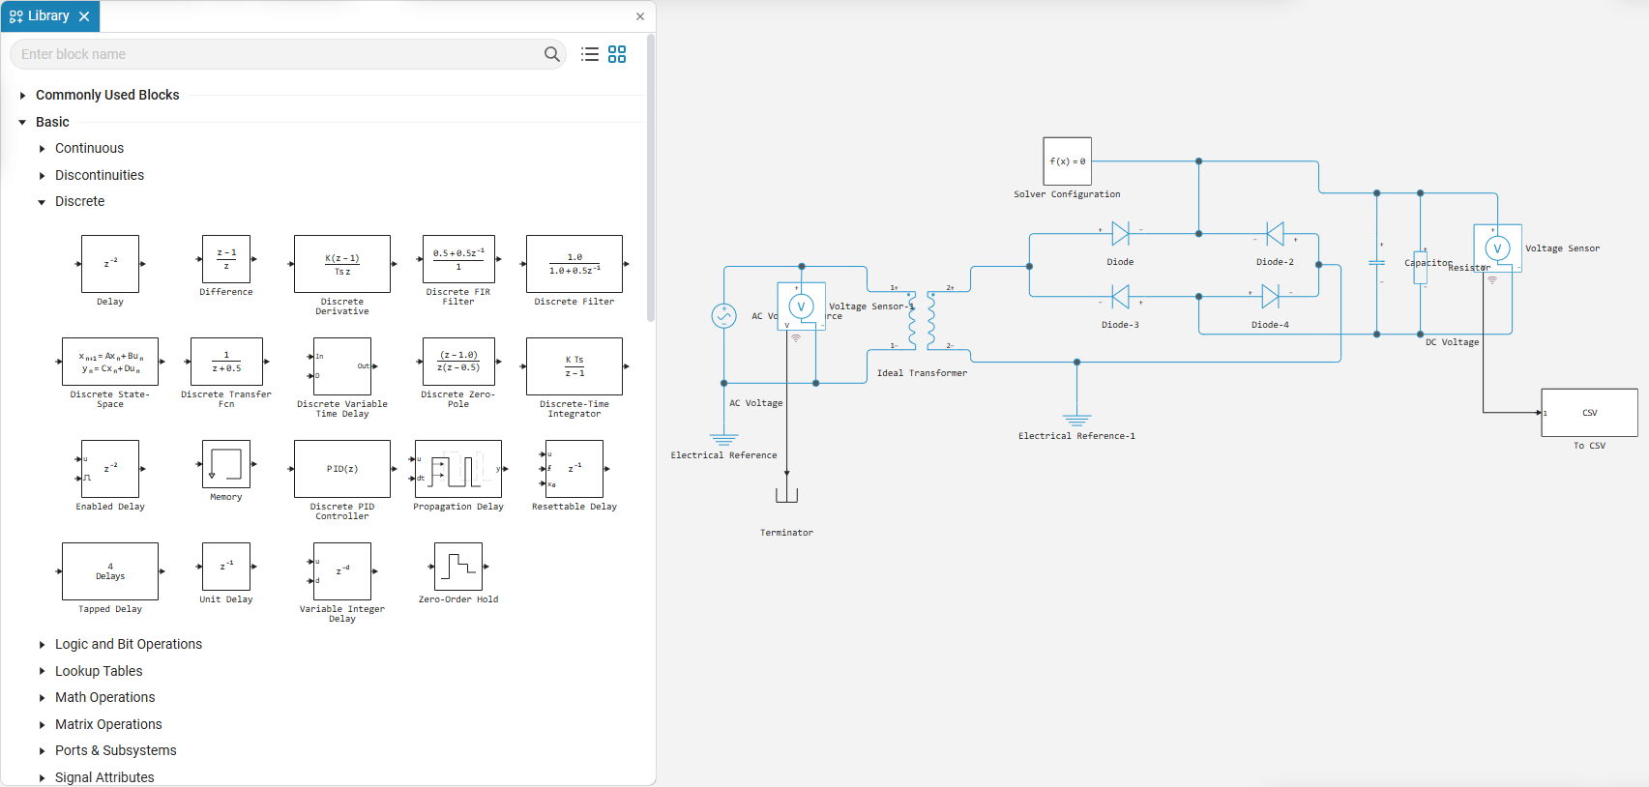Image resolution: width=1649 pixels, height=787 pixels.
Task: Select the Unit Delay block icon
Action: pos(226,567)
